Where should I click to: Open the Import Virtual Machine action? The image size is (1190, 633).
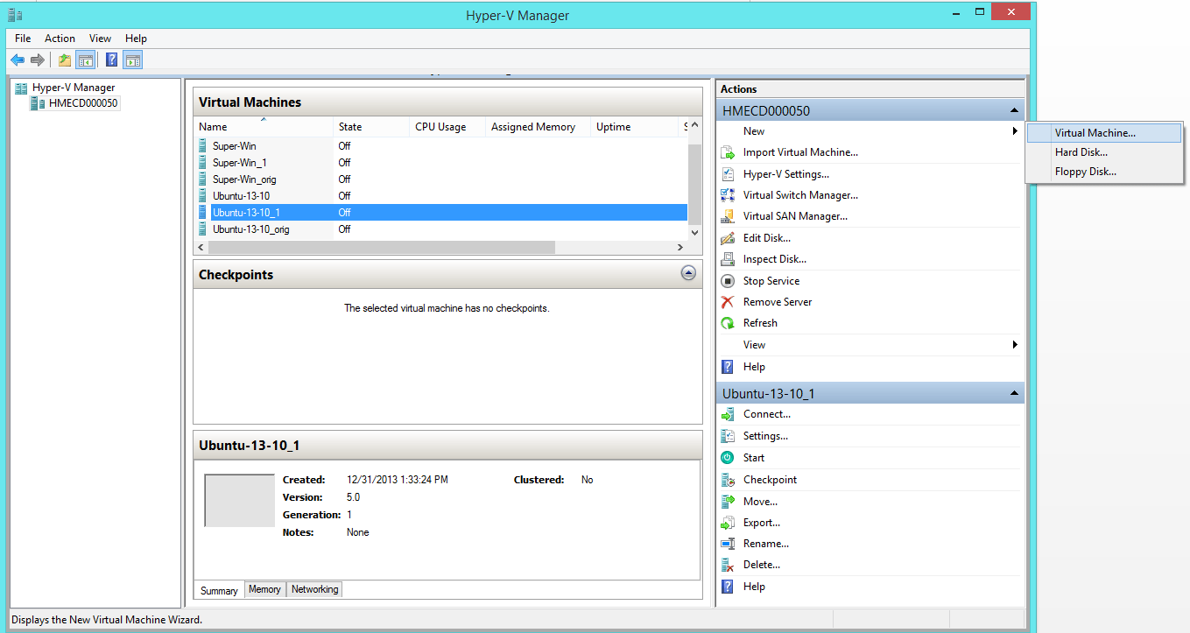click(799, 151)
